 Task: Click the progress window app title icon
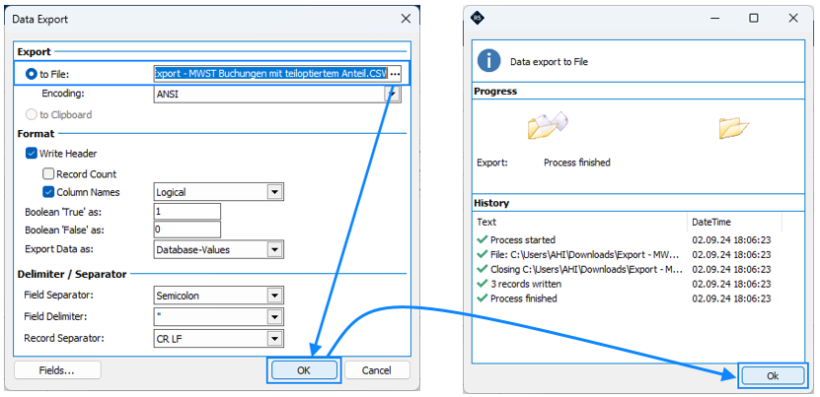[478, 19]
